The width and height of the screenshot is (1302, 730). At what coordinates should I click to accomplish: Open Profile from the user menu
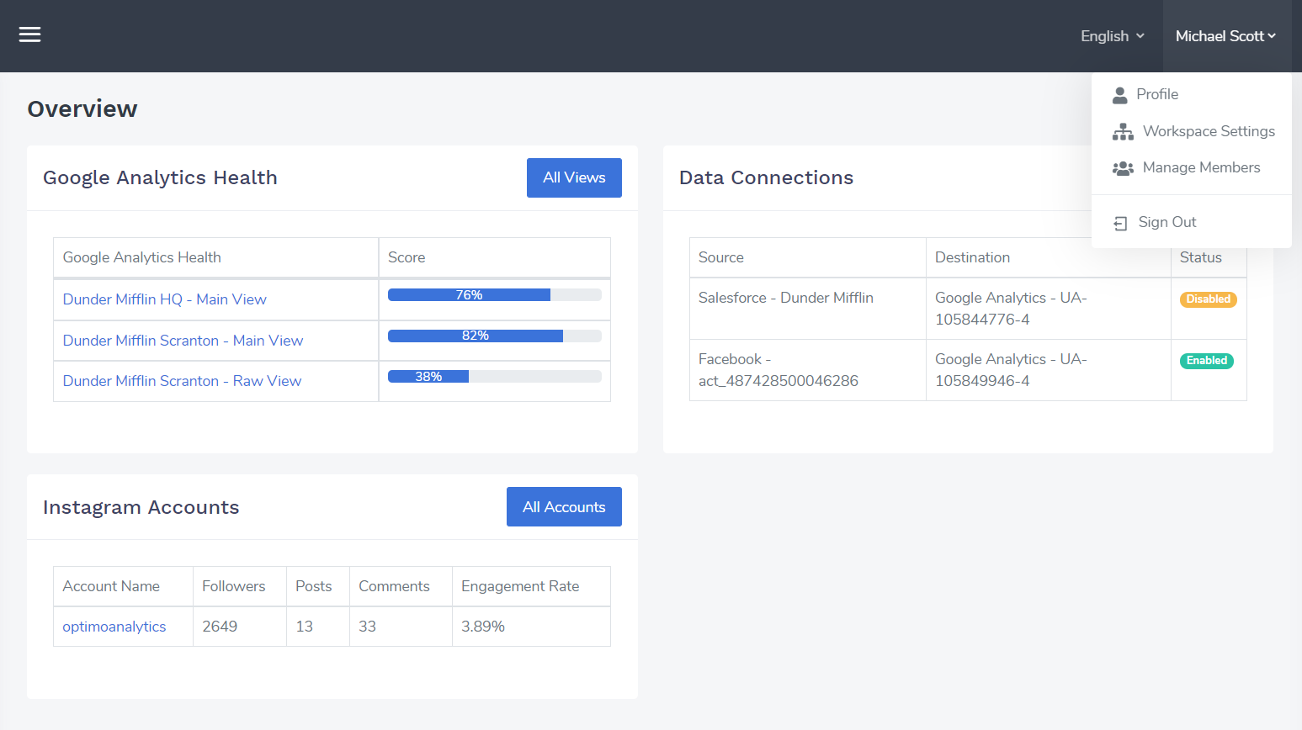coord(1191,94)
